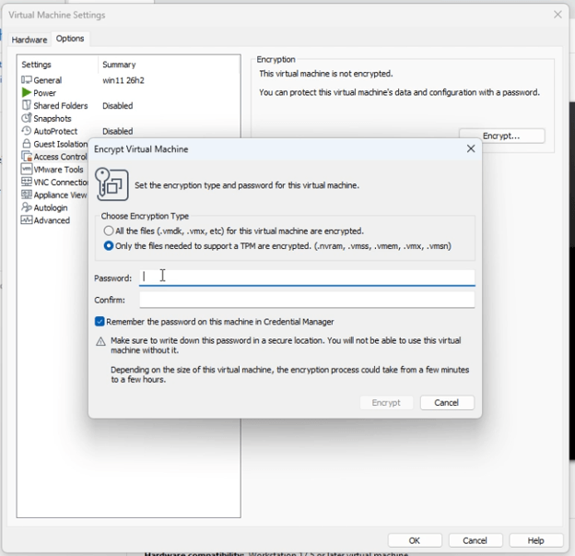Click the Disabled value beside Shared Folders

(x=118, y=106)
